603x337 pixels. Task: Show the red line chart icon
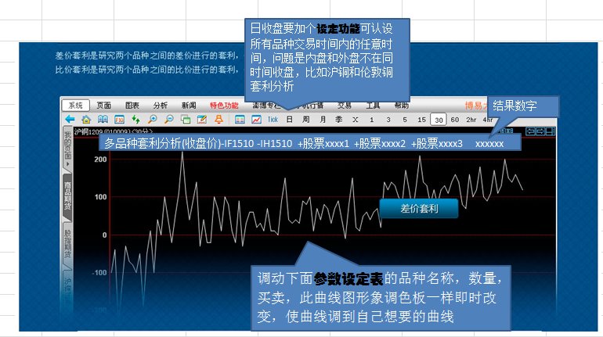pos(256,120)
